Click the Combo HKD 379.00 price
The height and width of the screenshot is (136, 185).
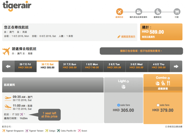(x=163, y=110)
